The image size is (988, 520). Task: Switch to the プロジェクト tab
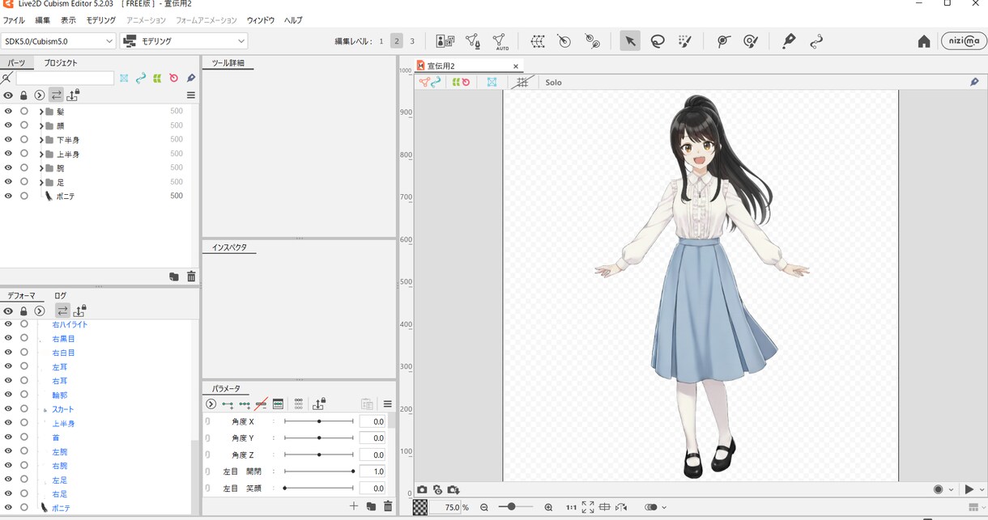pyautogui.click(x=61, y=62)
